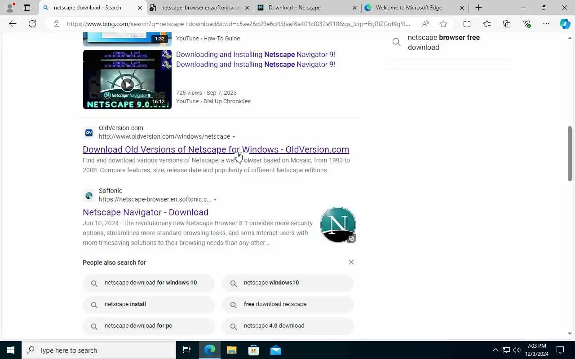The height and width of the screenshot is (359, 575).
Task: Open network status tray icon
Action: 506,350
